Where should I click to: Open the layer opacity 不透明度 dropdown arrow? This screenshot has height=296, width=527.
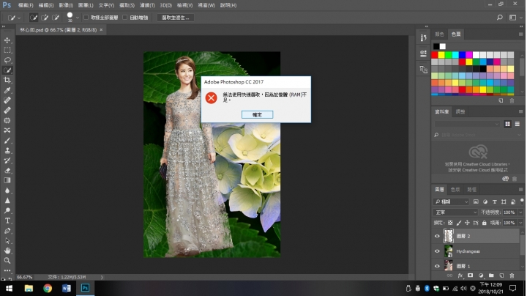(522, 212)
